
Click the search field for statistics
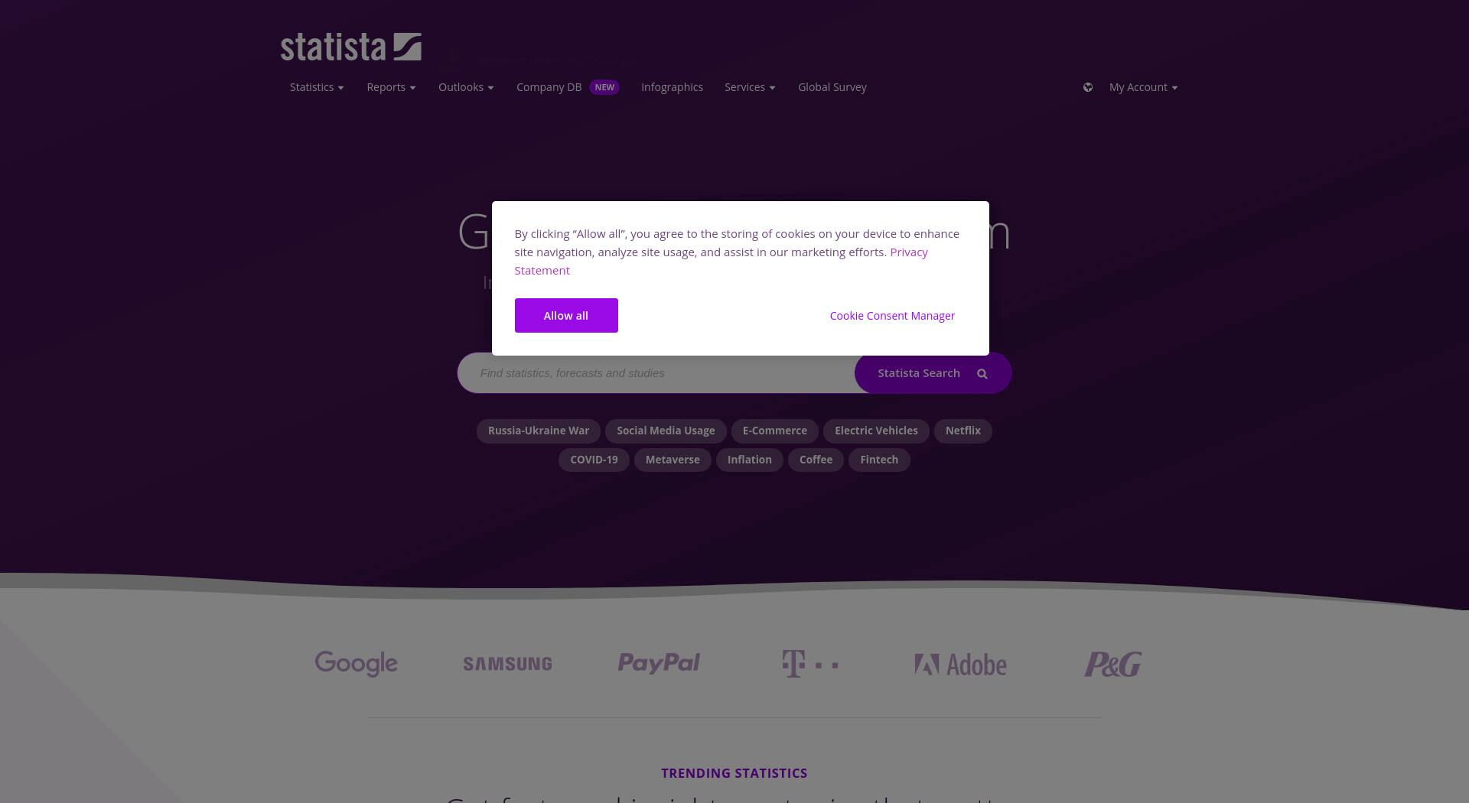click(658, 373)
